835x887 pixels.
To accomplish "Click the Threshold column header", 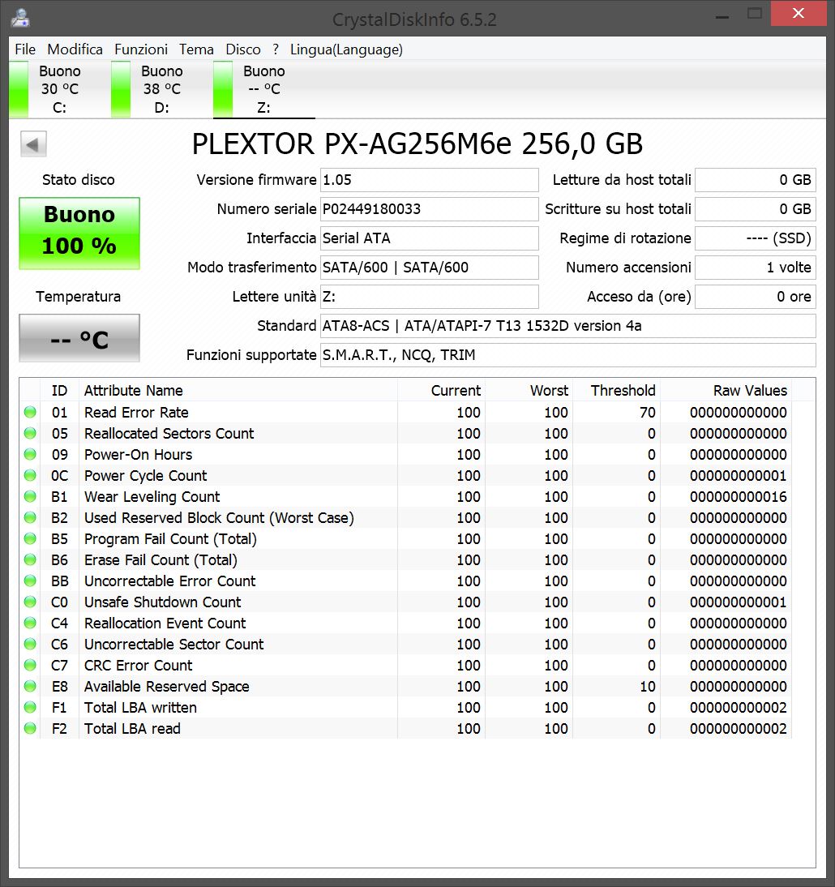I will 617,391.
